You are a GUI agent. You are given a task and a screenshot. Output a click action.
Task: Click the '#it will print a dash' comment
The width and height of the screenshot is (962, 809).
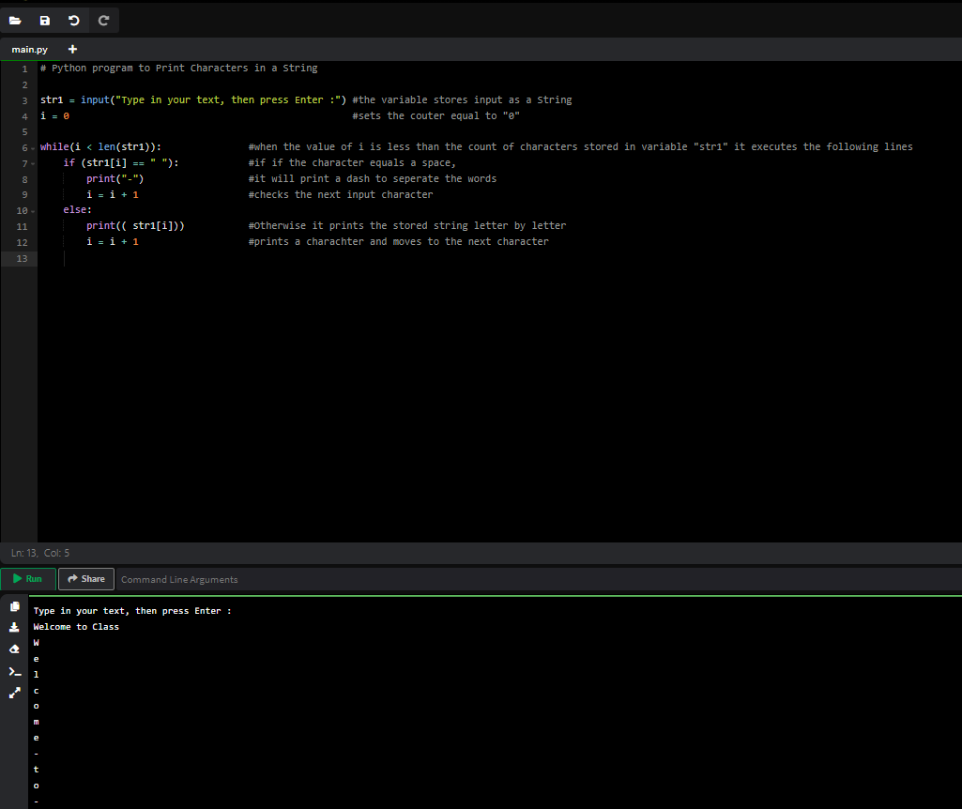[373, 179]
